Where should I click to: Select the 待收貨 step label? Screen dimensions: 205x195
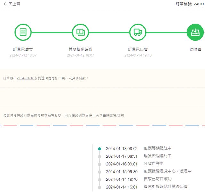195,50
